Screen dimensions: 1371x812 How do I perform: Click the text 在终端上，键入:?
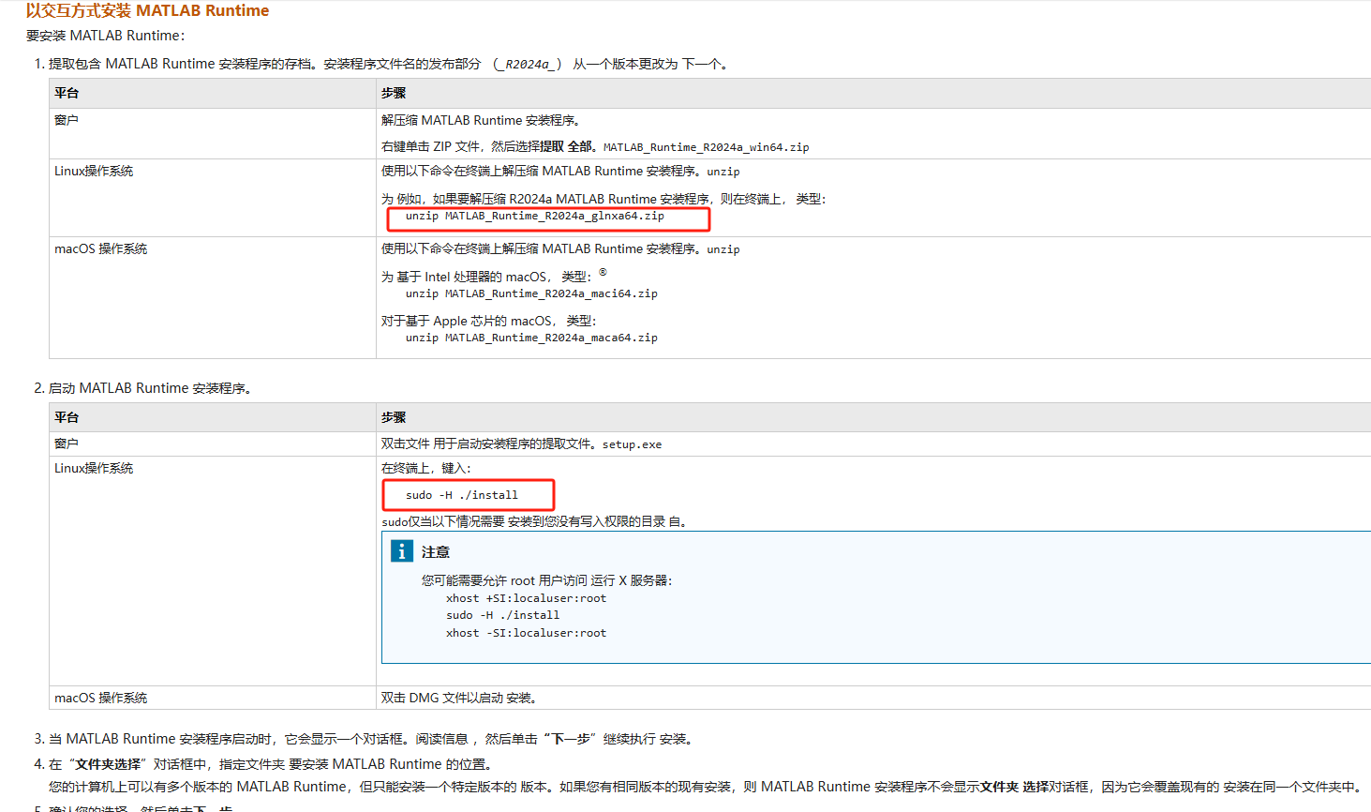[426, 468]
